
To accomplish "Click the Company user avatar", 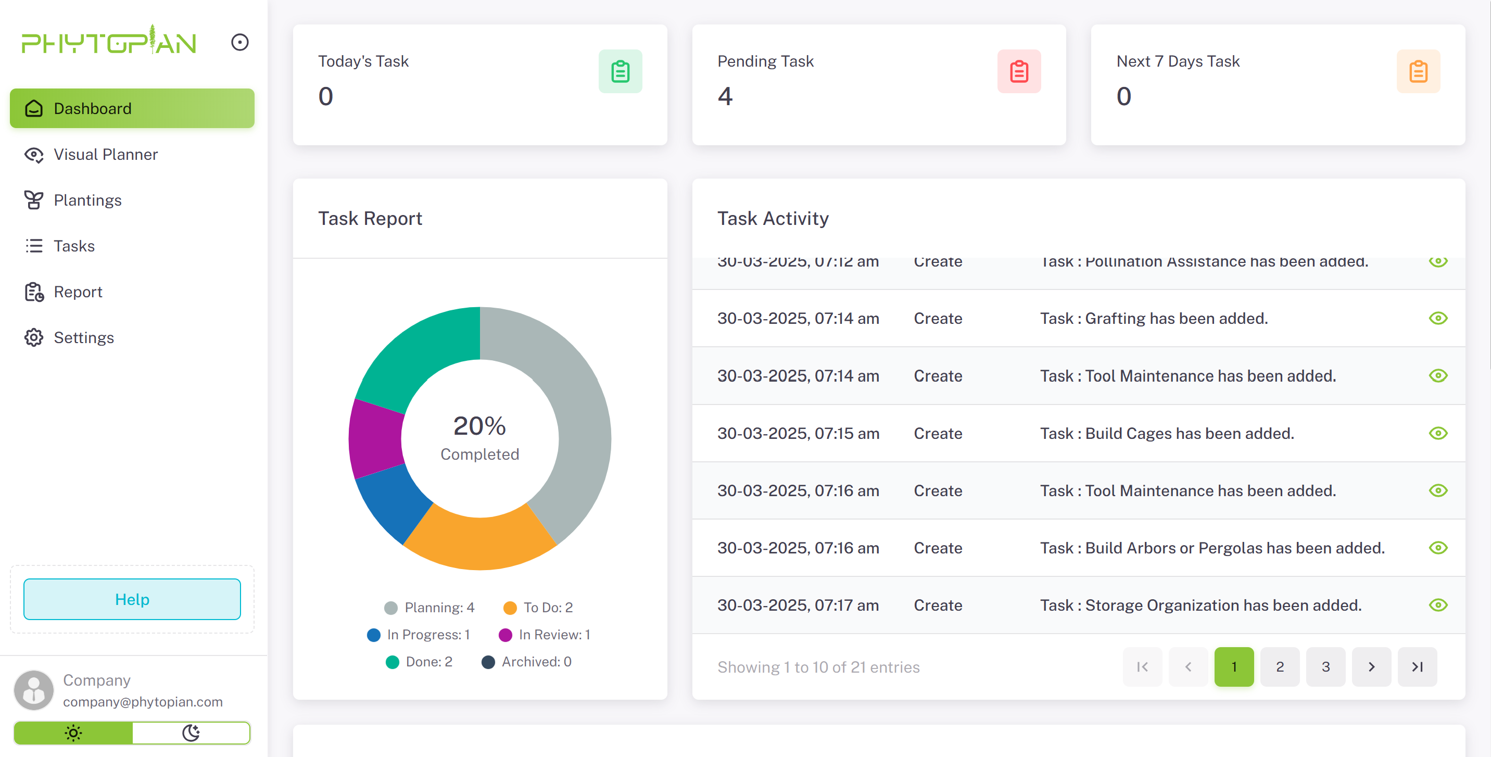I will pos(33,690).
